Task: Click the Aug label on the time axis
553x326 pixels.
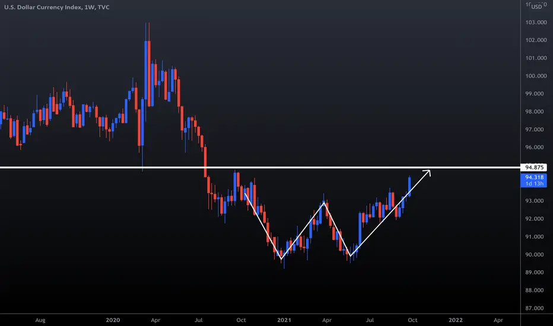Action: pos(40,320)
